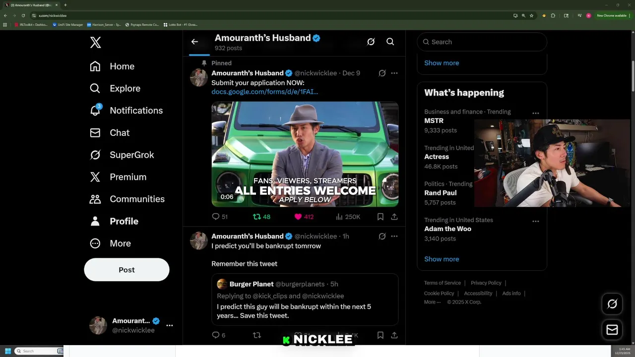Open a new Chrome tab
The image size is (635, 357).
point(65,5)
